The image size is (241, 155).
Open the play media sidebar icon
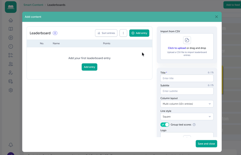pos(11,38)
